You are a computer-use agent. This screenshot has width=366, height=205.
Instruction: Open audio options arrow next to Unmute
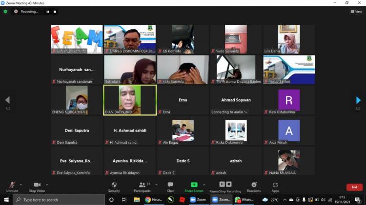[x=21, y=185]
